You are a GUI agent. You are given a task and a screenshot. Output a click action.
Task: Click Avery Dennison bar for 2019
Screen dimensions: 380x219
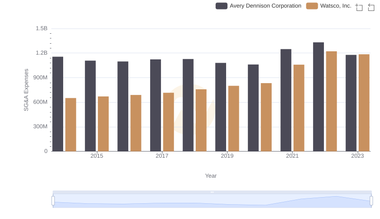coord(221,107)
